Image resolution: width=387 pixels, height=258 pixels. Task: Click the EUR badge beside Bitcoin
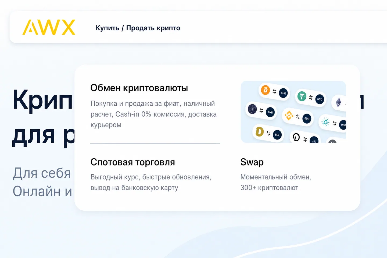coord(283,93)
